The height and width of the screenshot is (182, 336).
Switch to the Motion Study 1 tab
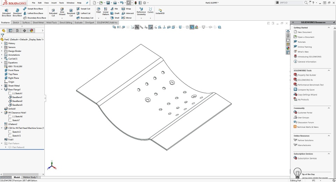[x=30, y=177]
